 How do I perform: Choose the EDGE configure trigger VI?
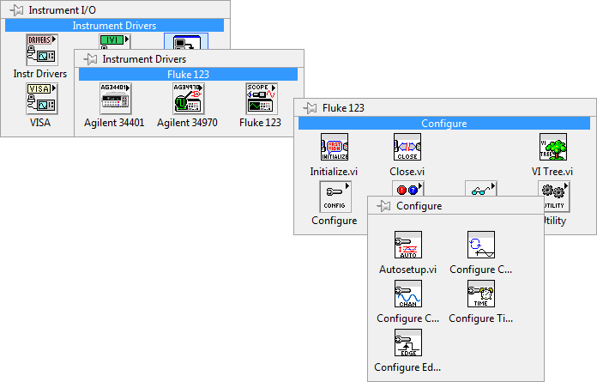407,343
